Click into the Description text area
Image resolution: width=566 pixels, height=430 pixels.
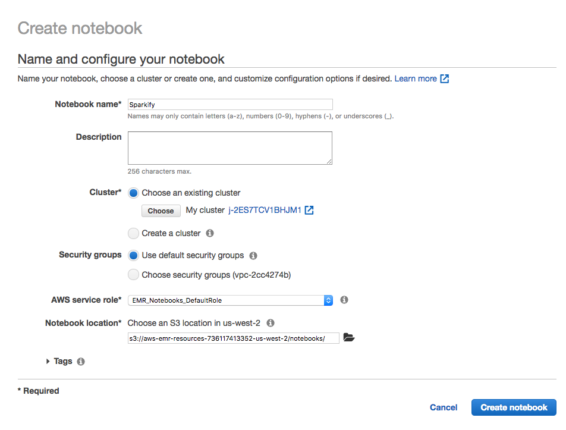coord(230,147)
